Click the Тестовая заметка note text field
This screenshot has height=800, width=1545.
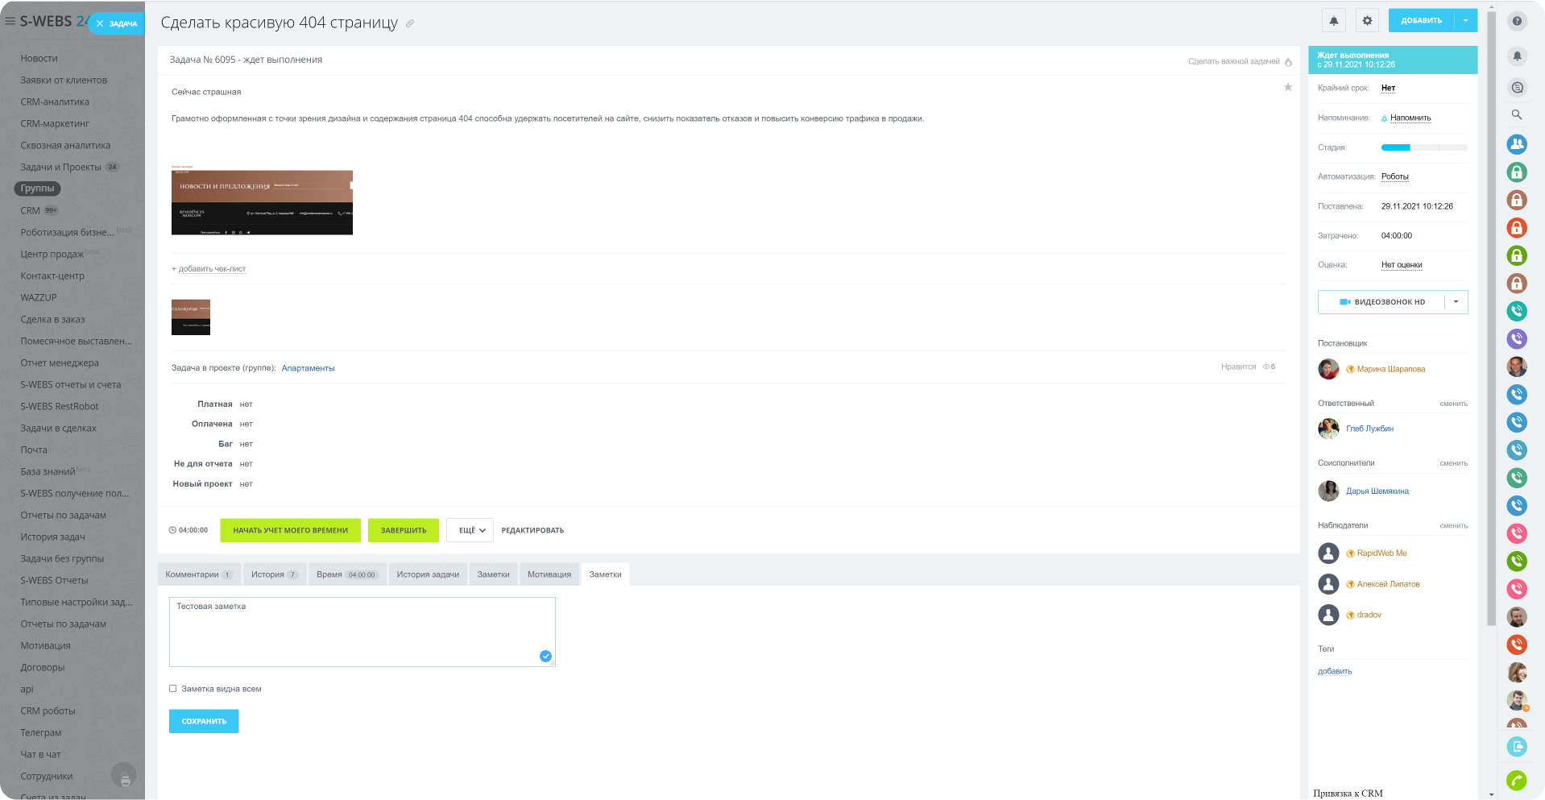[362, 632]
